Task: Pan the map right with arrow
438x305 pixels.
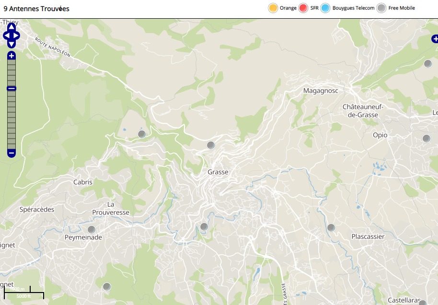Action: click(17, 35)
